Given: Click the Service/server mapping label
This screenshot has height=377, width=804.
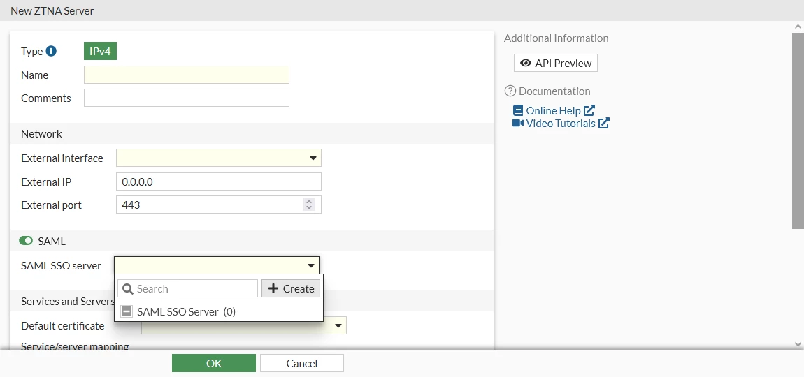Looking at the screenshot, I should pos(75,347).
